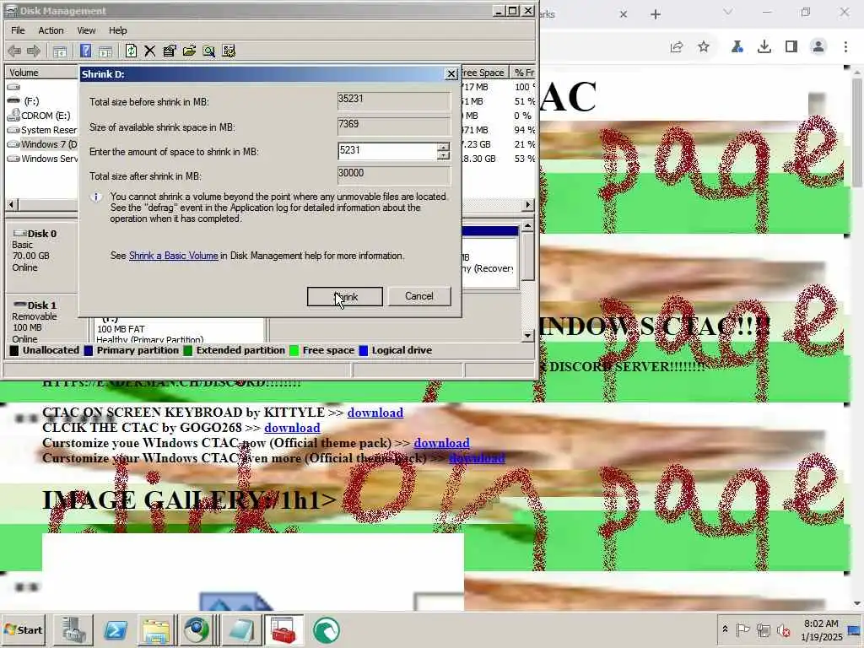Click the muted volume tray icon
This screenshot has width=864, height=648.
click(x=783, y=629)
